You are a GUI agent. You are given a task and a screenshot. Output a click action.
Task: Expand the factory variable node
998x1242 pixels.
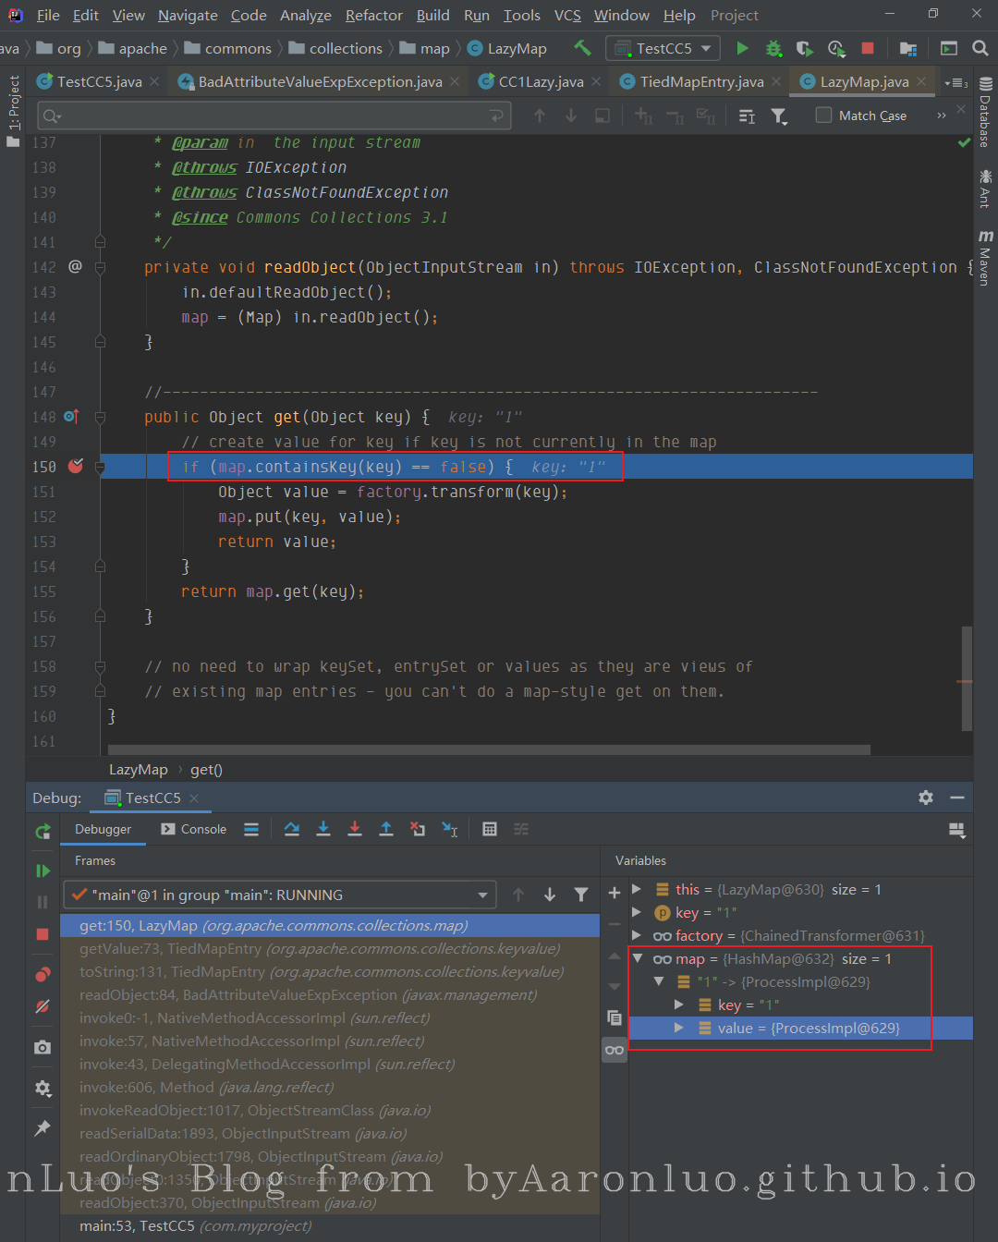coord(637,935)
